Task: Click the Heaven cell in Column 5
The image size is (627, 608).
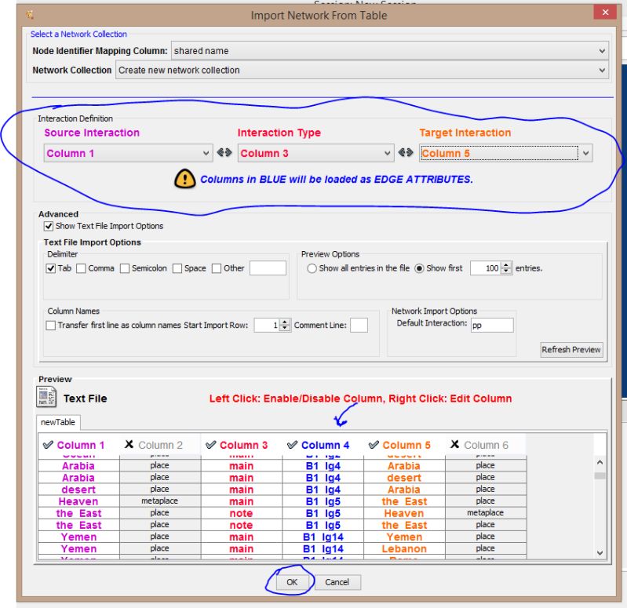Action: pos(404,513)
